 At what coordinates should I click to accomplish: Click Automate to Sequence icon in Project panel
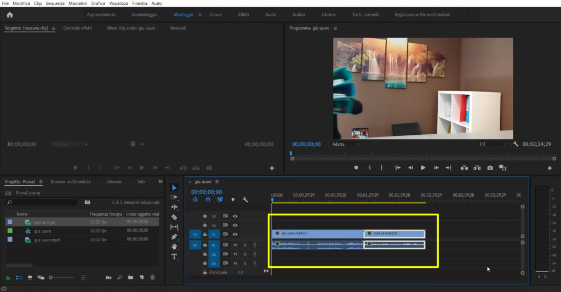[108, 277]
